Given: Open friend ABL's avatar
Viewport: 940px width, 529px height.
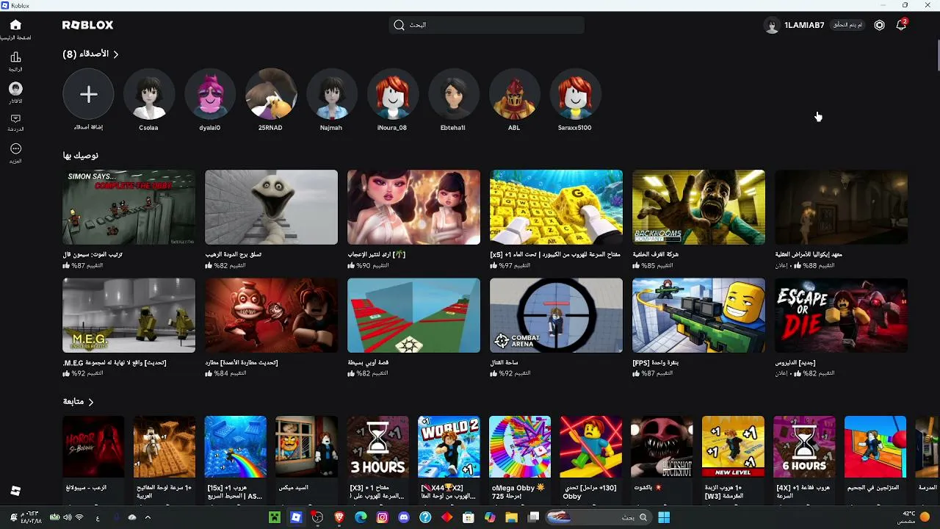Looking at the screenshot, I should click(514, 94).
